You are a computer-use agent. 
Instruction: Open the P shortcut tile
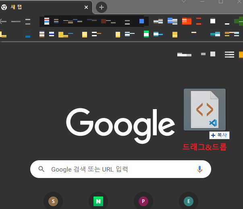coord(143,201)
